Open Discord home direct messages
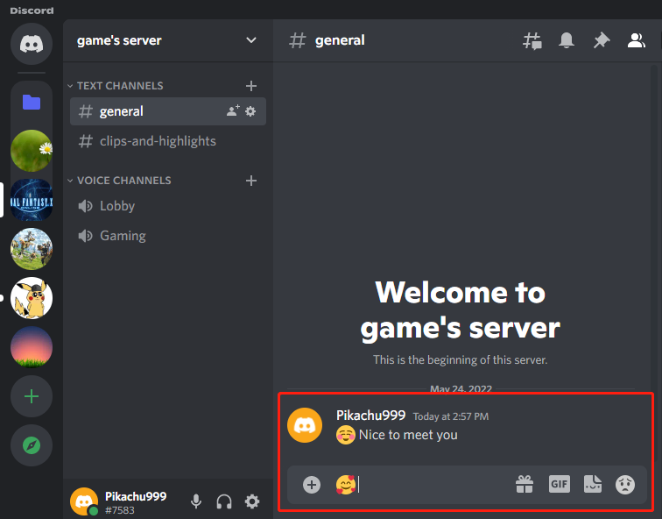The width and height of the screenshot is (662, 519). (32, 44)
